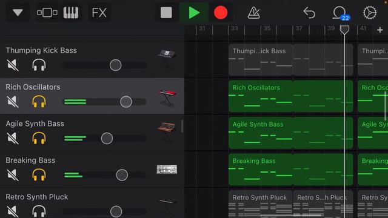Click bar 37 in the ruler
388x218 pixels.
pos(299,28)
